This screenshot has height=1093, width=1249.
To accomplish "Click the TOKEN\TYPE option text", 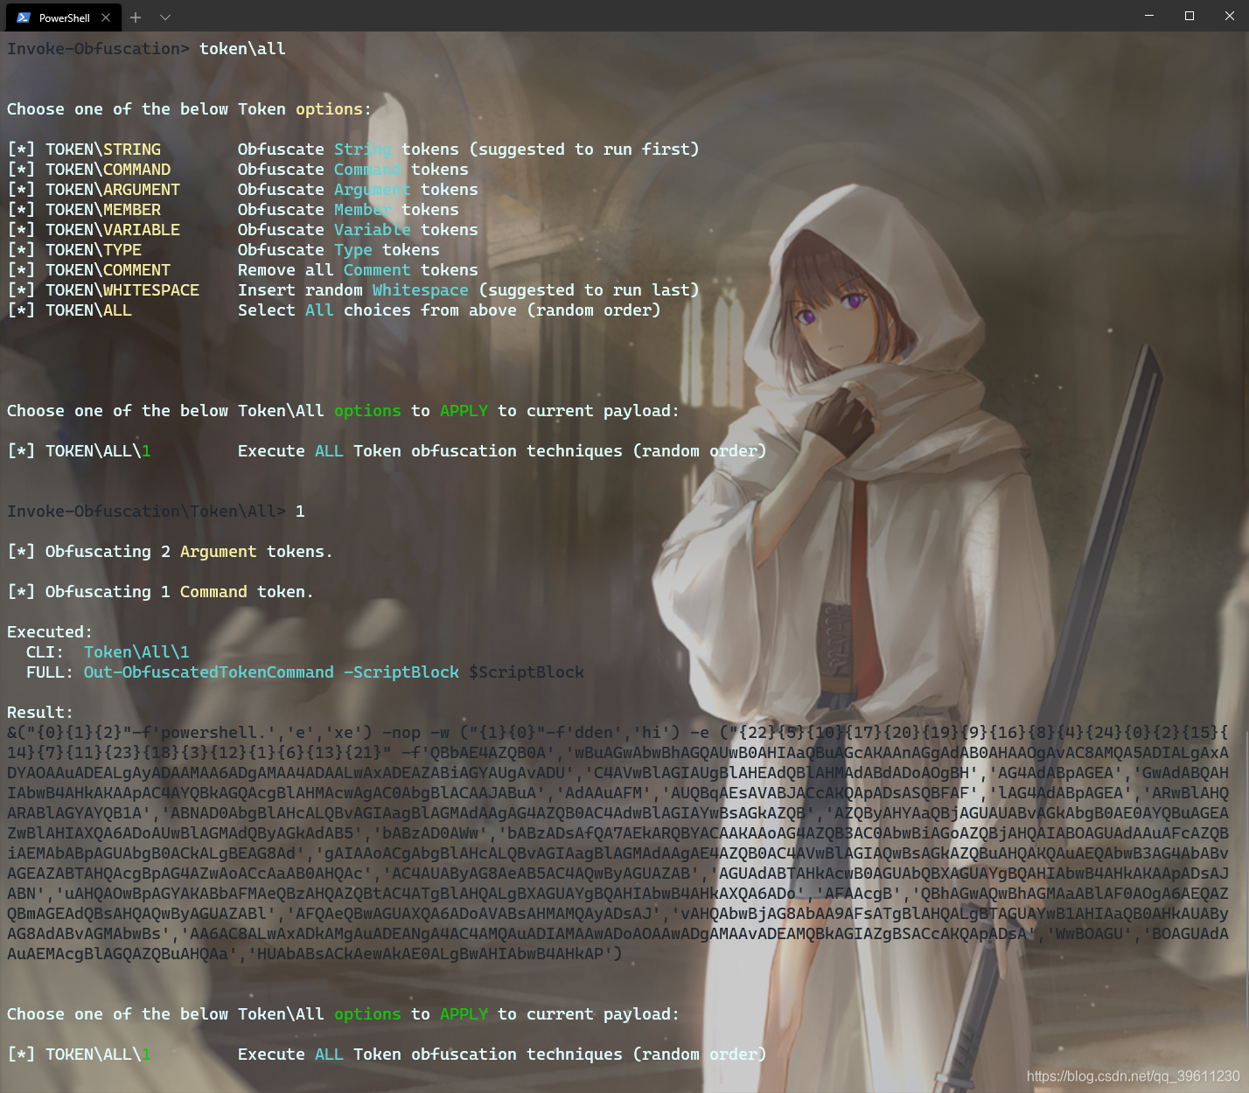I will [x=94, y=250].
